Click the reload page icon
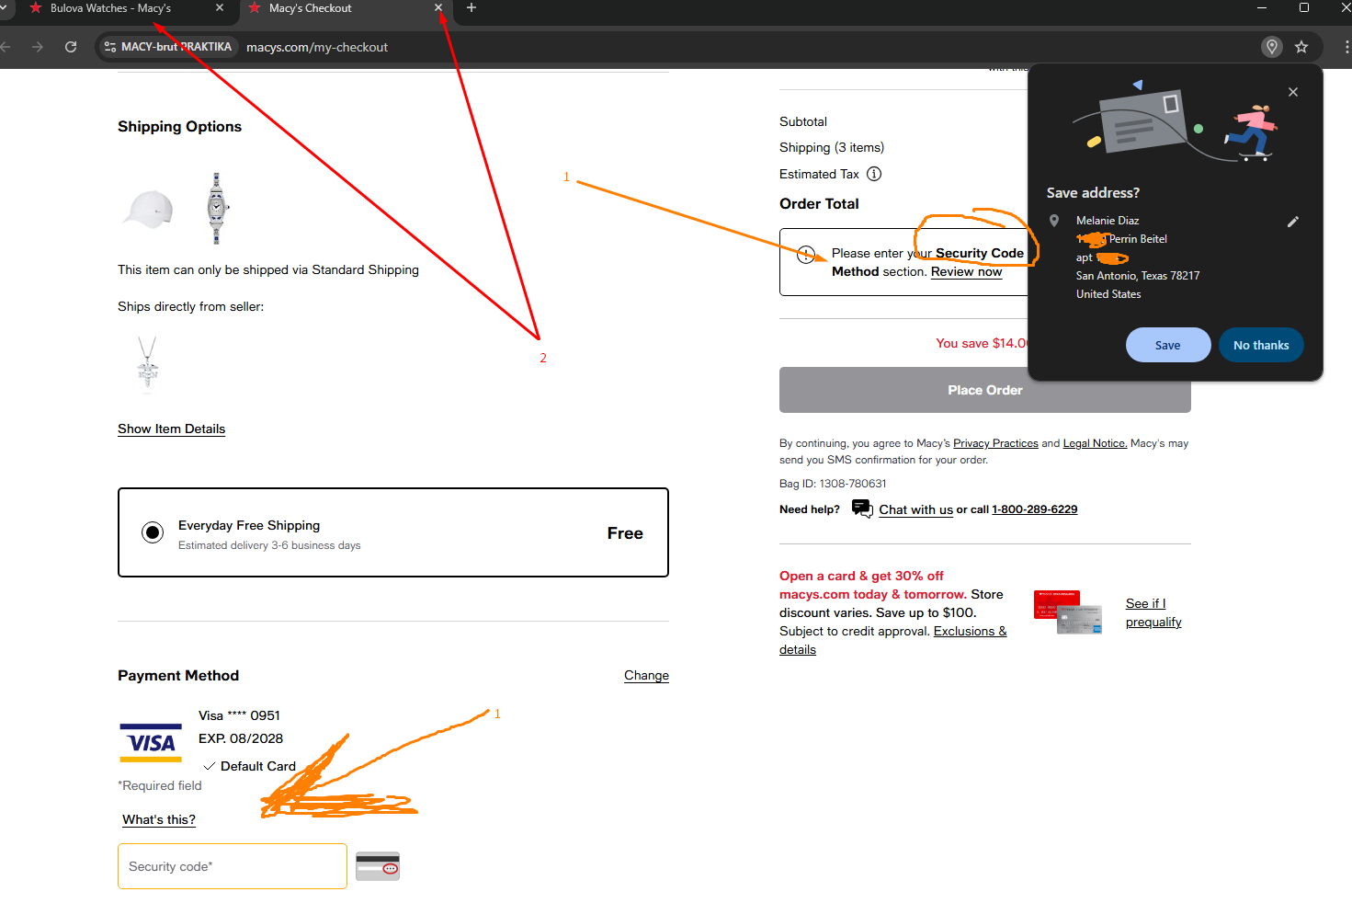The width and height of the screenshot is (1352, 903). point(71,47)
